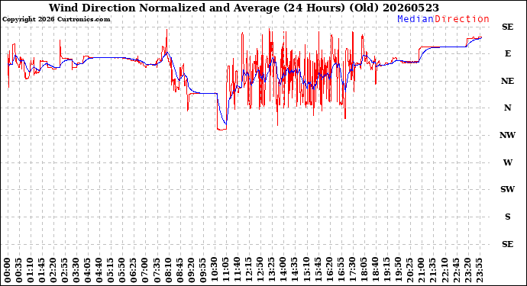527x286 pixels.
Task: Click the 14:00 time axis label
Action: tap(283, 270)
